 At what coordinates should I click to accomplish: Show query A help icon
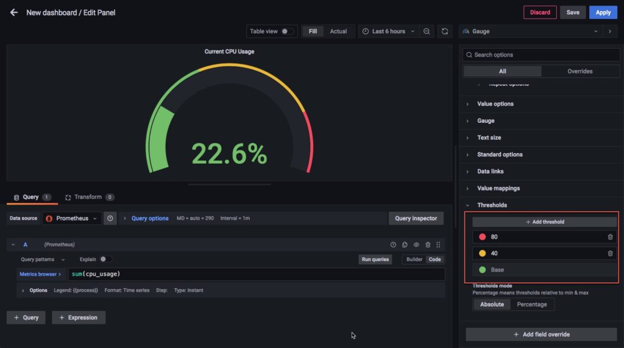point(393,245)
